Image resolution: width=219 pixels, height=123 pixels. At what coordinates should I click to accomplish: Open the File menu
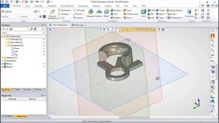coord(5,6)
